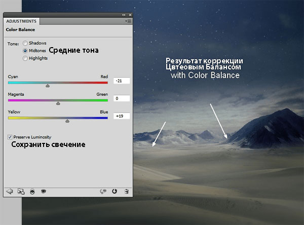Image resolution: width=304 pixels, height=225 pixels.
Task: Click the Magenta label
Action: [x=16, y=94]
